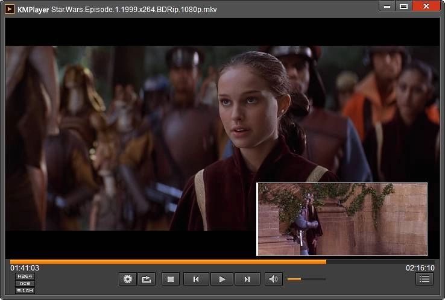Maximize the KMPlayer window

(x=403, y=6)
